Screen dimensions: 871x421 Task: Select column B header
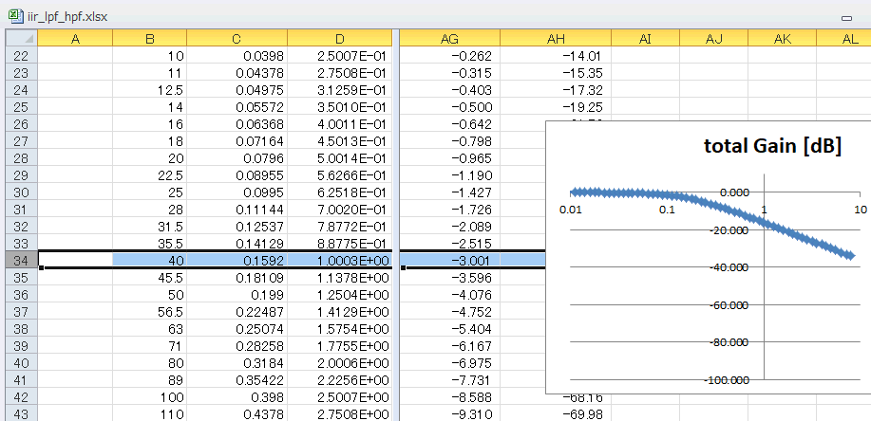point(149,38)
